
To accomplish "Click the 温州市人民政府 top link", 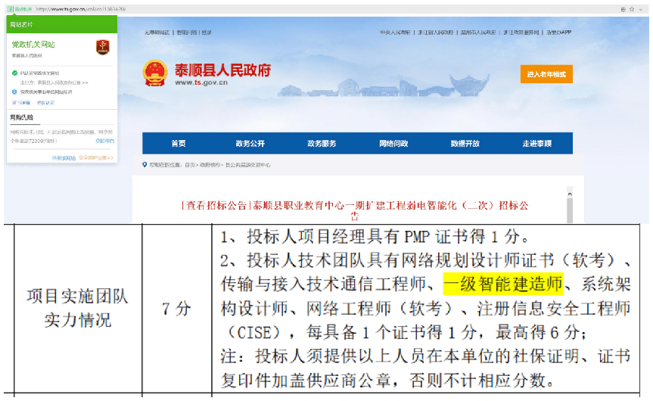I will [x=478, y=33].
